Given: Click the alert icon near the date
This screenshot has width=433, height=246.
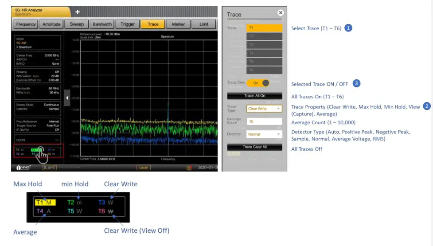Looking at the screenshot, I should [189, 168].
